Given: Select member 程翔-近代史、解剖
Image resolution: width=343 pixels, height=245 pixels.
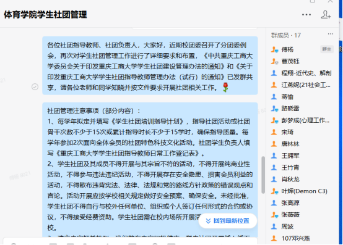Looking at the screenshot, I should (x=302, y=73).
